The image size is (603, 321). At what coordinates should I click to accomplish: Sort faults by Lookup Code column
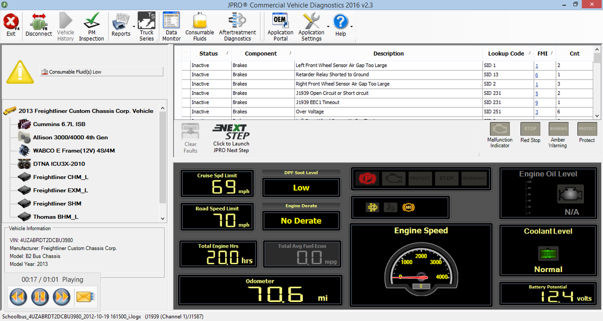[508, 53]
